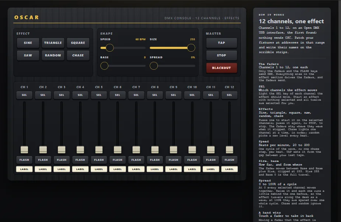Start the CHASE effect
341x222 pixels.
pos(78,55)
